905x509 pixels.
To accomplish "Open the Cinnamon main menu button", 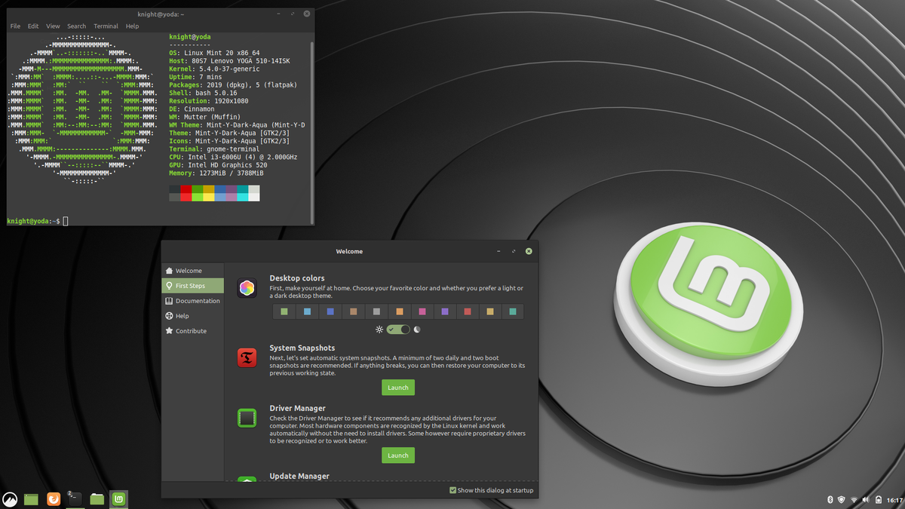I will [10, 498].
